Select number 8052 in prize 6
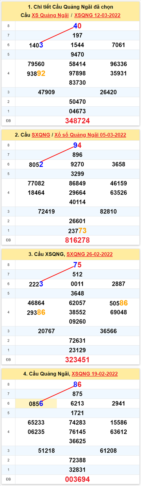Screen dimensions: 141x486 click(36, 164)
